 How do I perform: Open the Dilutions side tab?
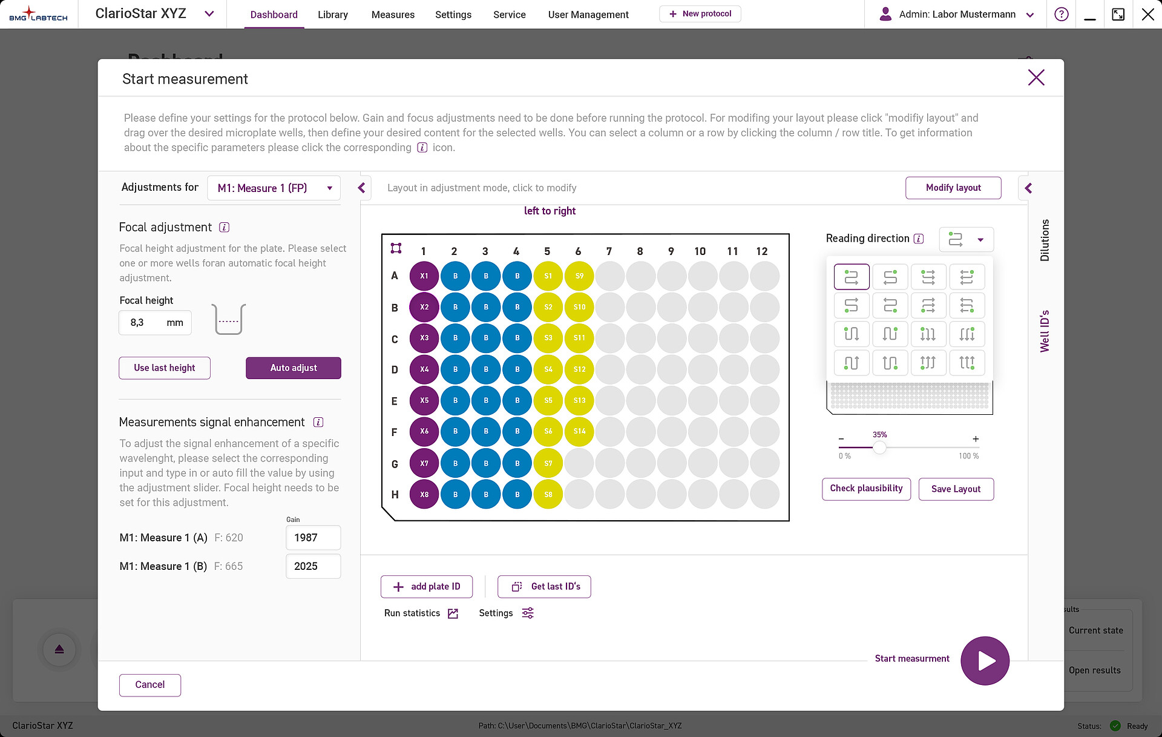(1045, 240)
